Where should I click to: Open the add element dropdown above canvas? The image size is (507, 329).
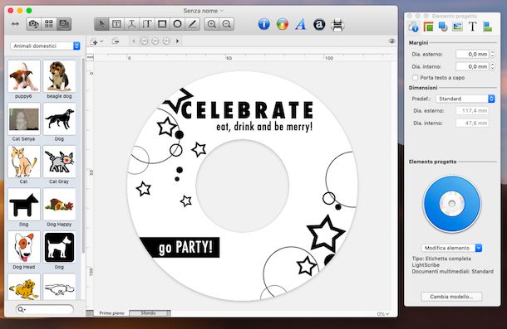[96, 41]
